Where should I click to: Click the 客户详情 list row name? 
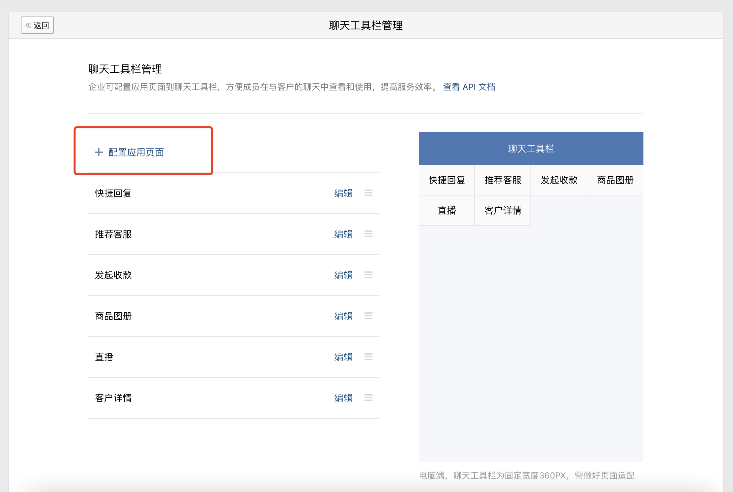tap(113, 398)
